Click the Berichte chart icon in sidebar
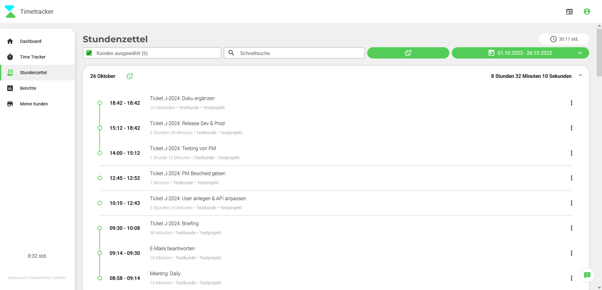 [10, 88]
